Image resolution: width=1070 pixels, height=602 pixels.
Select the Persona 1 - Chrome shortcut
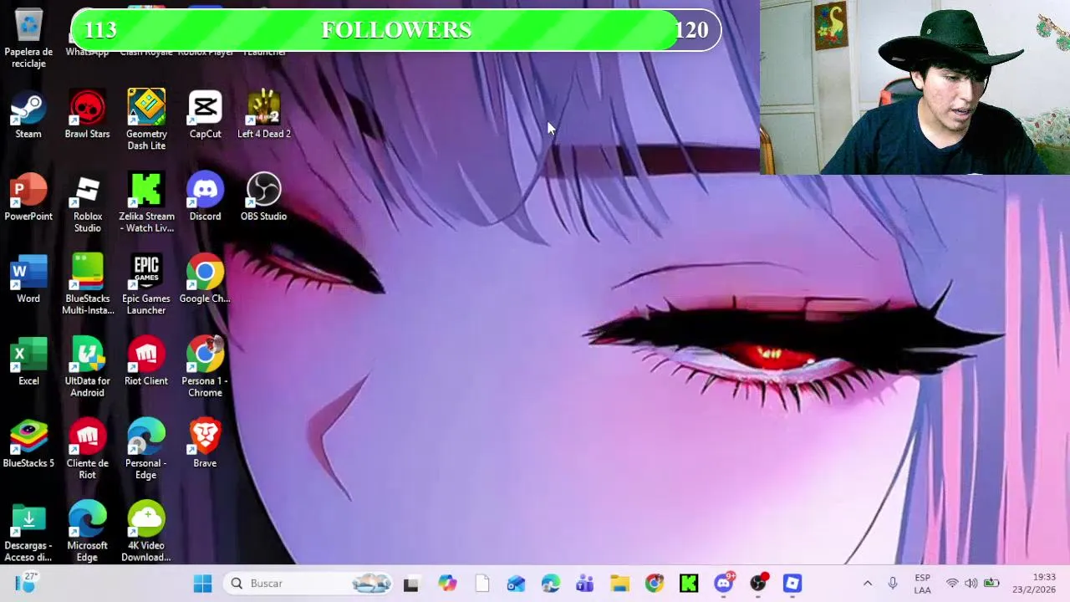205,368
